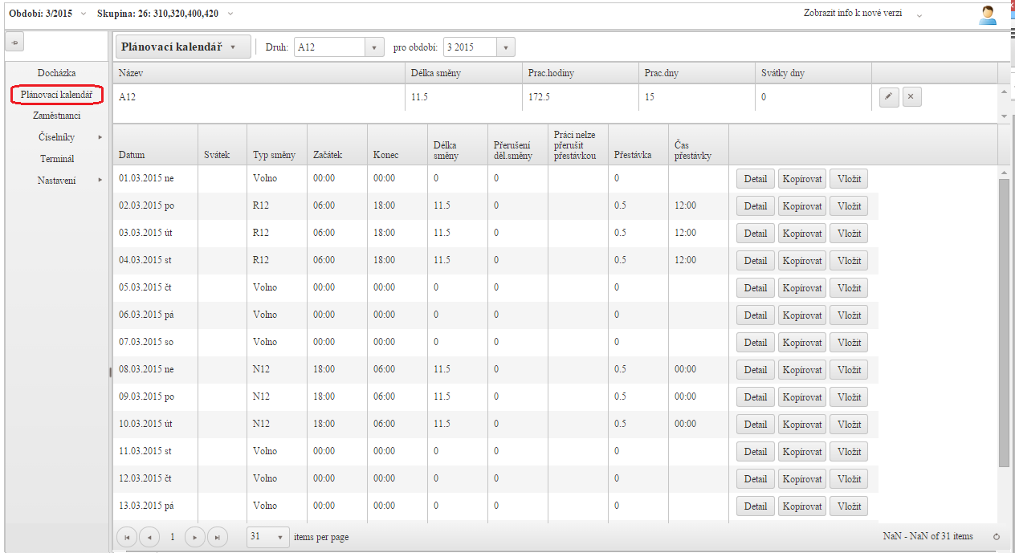The image size is (1015, 553).
Task: Click the user profile avatar icon
Action: (988, 14)
